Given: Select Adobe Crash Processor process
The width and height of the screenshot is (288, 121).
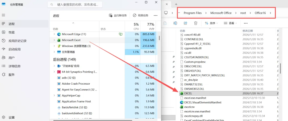Looking at the screenshot, I should click(103, 84).
